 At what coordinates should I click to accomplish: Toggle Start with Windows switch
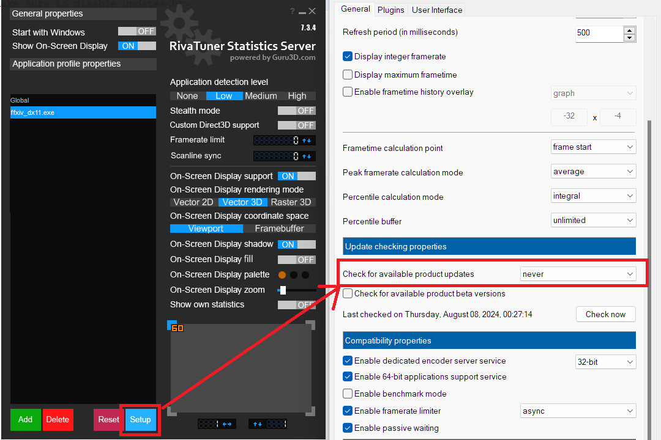136,31
